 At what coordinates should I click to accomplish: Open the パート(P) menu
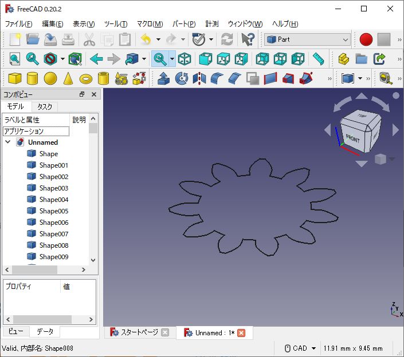tap(184, 24)
